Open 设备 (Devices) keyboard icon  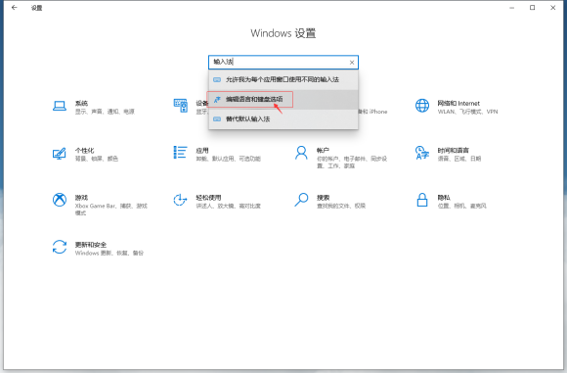point(181,106)
